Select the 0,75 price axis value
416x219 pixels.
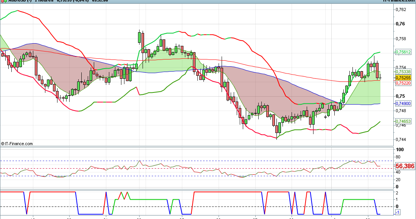pyautogui.click(x=400, y=96)
